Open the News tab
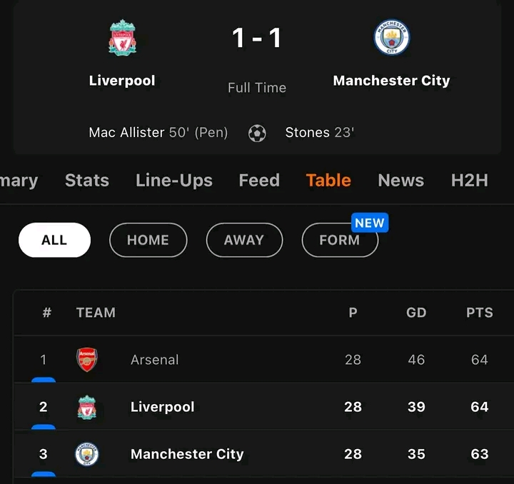 tap(400, 181)
